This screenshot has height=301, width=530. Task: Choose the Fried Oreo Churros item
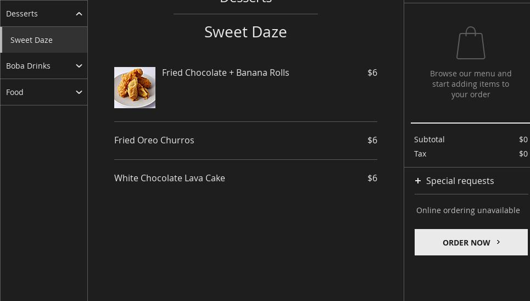coord(154,140)
